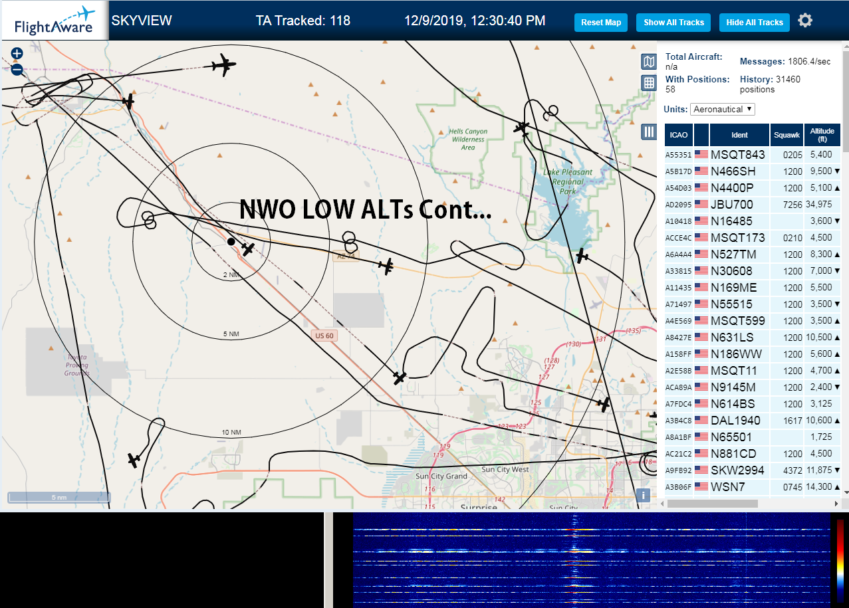This screenshot has height=608, width=849.
Task: Sort by the flag column header
Action: click(701, 135)
